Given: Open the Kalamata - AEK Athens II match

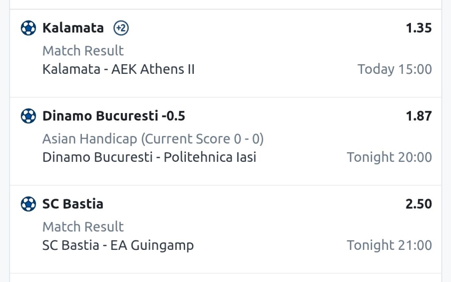Looking at the screenshot, I should [118, 69].
